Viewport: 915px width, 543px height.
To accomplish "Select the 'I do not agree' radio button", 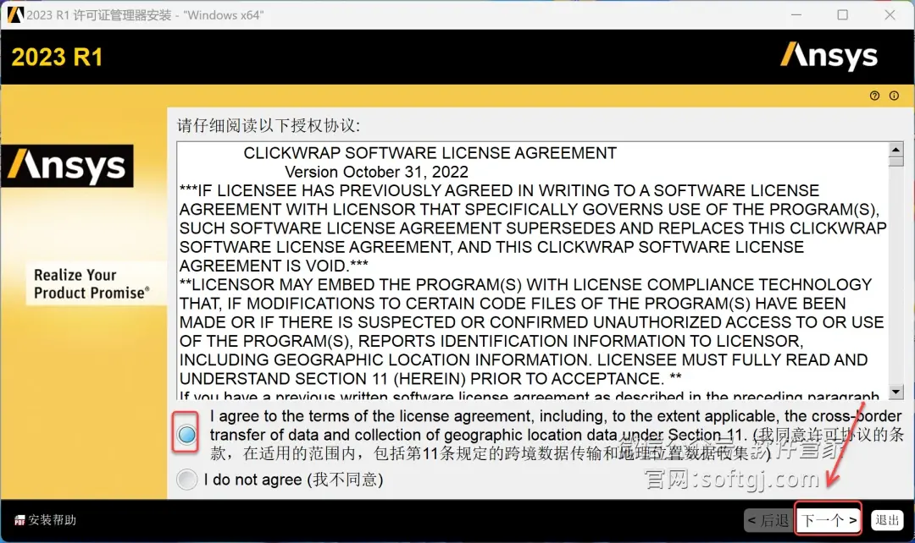I will [186, 480].
